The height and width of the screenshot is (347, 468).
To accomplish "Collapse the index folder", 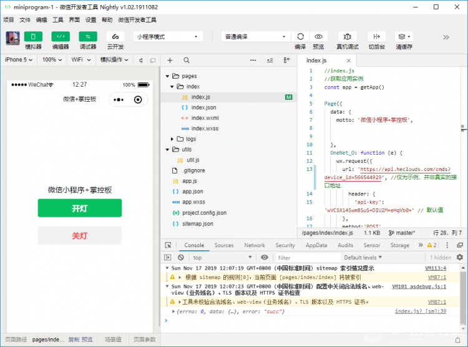I will pos(172,87).
